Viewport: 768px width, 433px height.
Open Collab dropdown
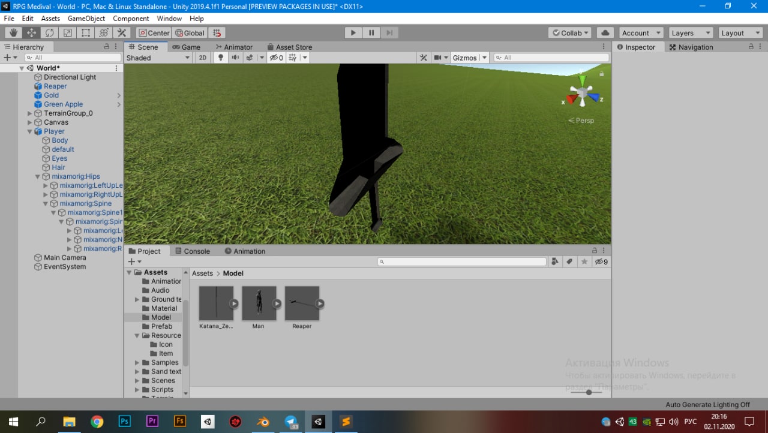(569, 33)
